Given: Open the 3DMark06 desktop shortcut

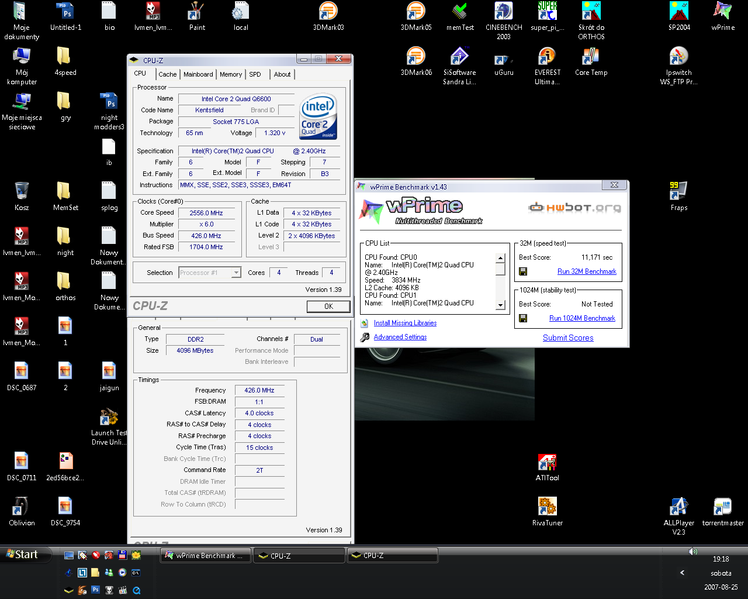Looking at the screenshot, I should click(416, 61).
